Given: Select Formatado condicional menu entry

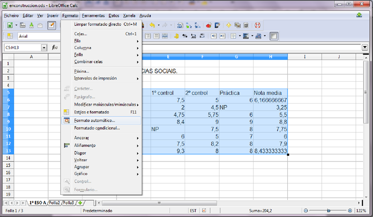Looking at the screenshot, I should [x=97, y=128].
